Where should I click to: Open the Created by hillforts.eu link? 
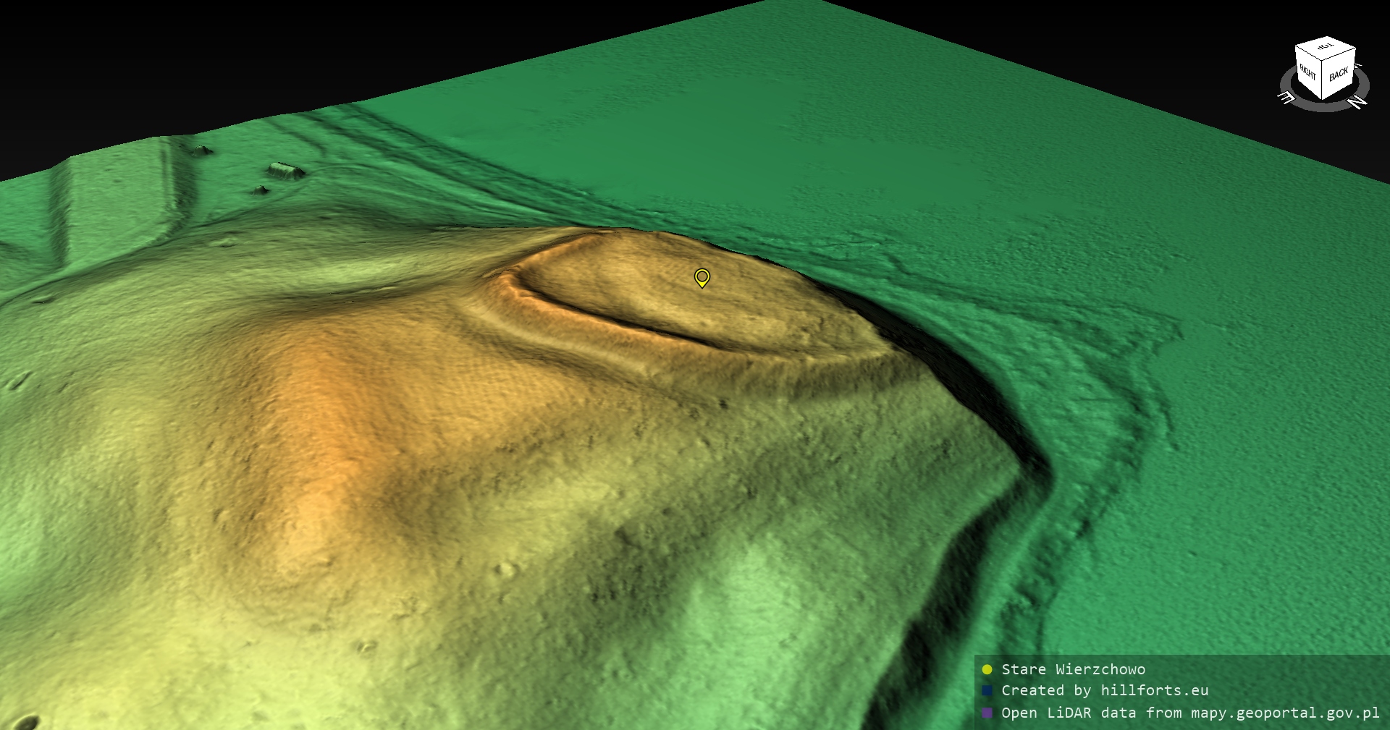1105,691
